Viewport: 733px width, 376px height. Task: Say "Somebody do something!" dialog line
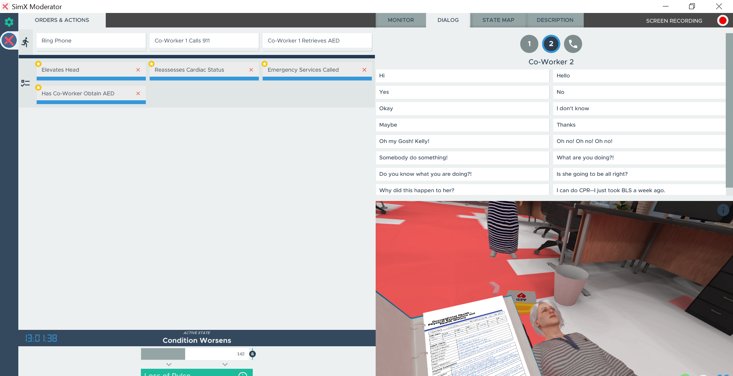[x=462, y=157]
